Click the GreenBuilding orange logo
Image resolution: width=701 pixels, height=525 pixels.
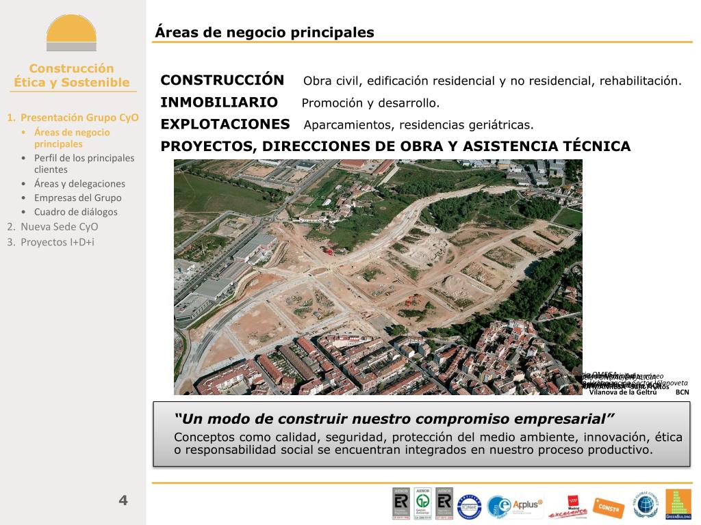pyautogui.click(x=678, y=504)
